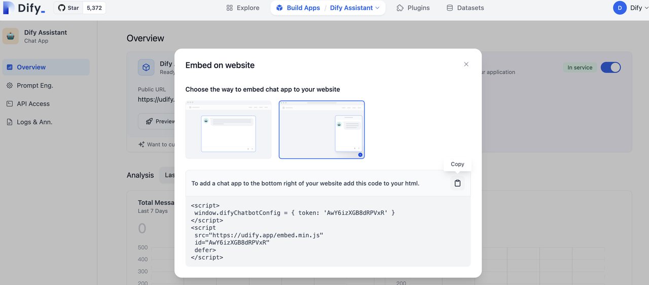The height and width of the screenshot is (285, 649).
Task: Toggle the In service switch off
Action: click(610, 67)
